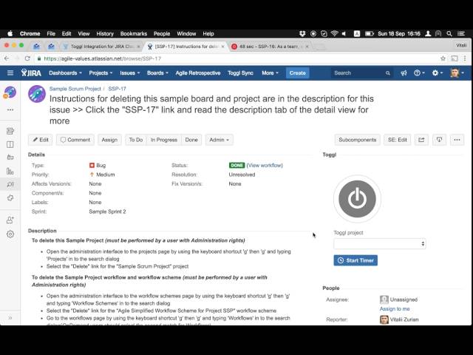Open the user avatar profile menu

[x=457, y=72]
